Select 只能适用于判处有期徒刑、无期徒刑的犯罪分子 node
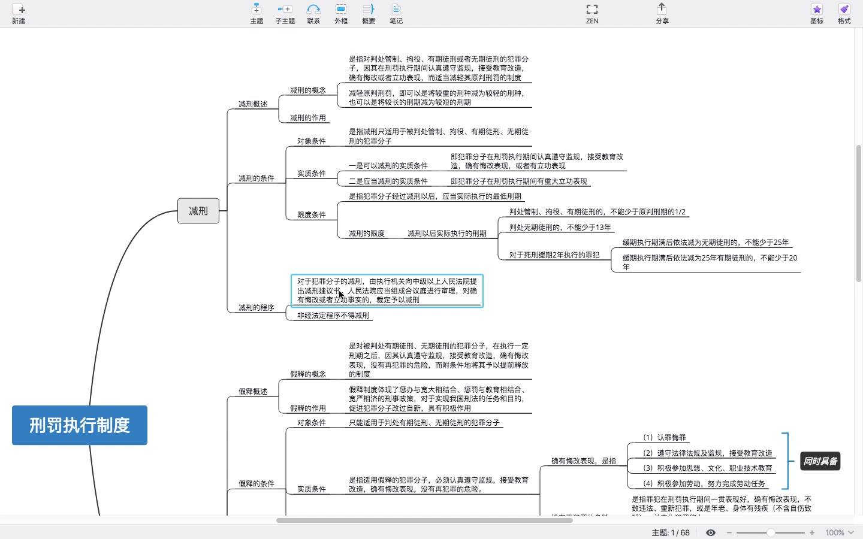Image resolution: width=863 pixels, height=539 pixels. [424, 423]
